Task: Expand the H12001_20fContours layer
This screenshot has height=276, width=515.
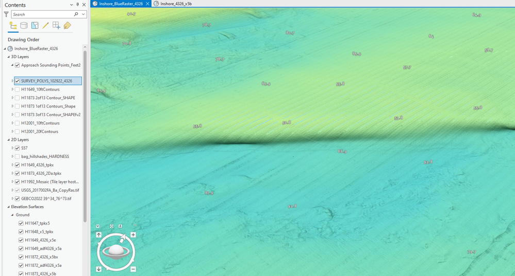Action: pos(12,132)
